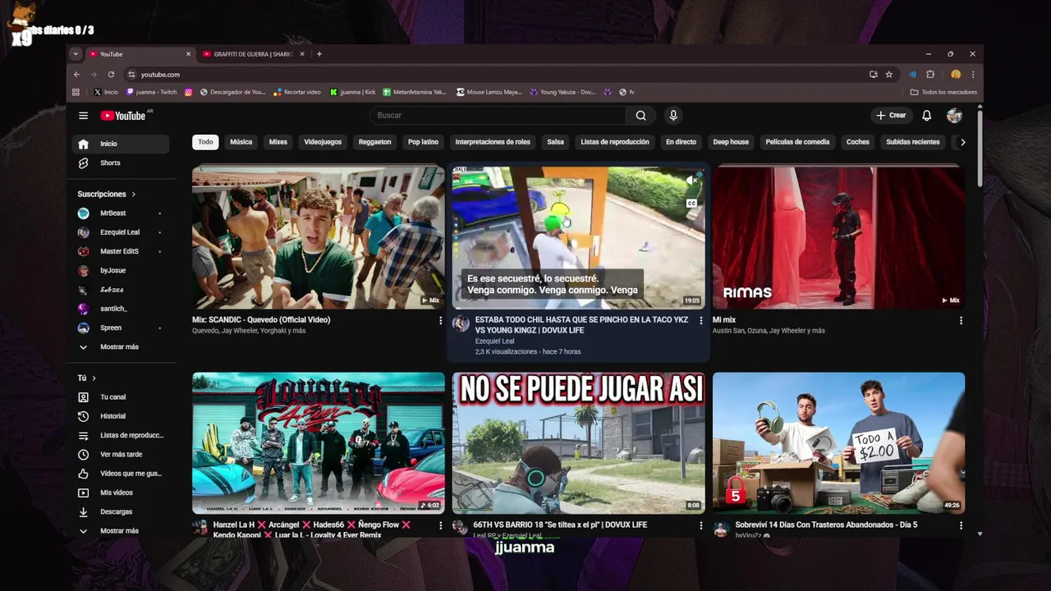Select the En directo filter chip
This screenshot has width=1051, height=591.
coord(681,142)
